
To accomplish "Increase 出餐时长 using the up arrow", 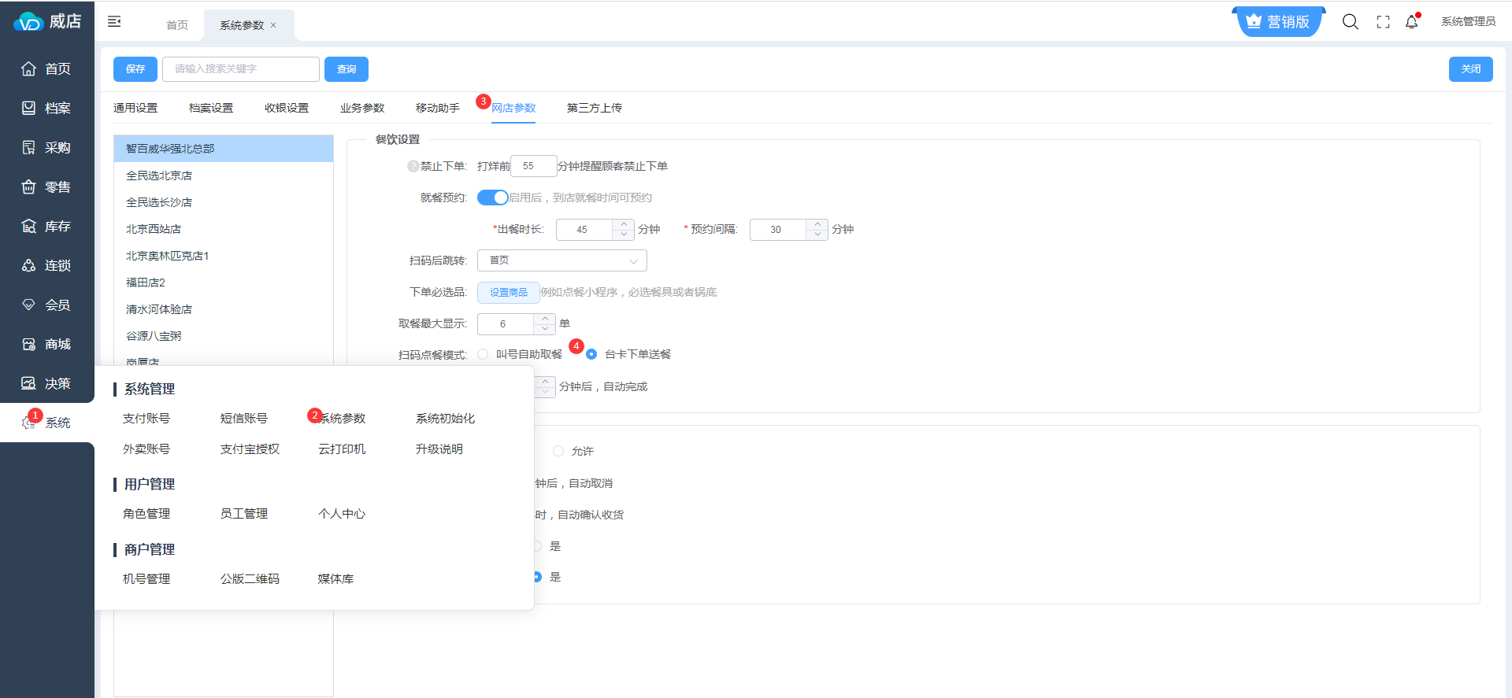I will (x=624, y=224).
